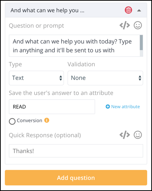Click the plus icon beside New attribute

click(108, 106)
